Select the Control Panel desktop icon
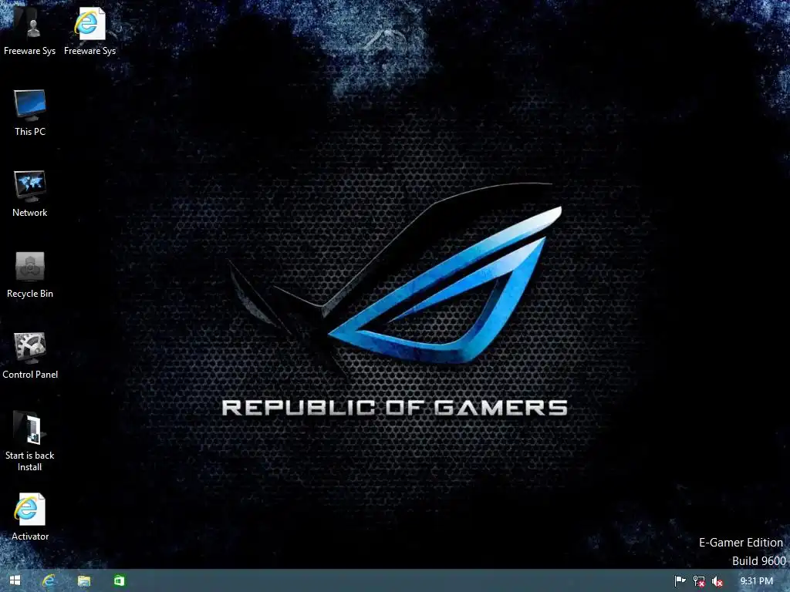Image resolution: width=790 pixels, height=592 pixels. pyautogui.click(x=30, y=355)
